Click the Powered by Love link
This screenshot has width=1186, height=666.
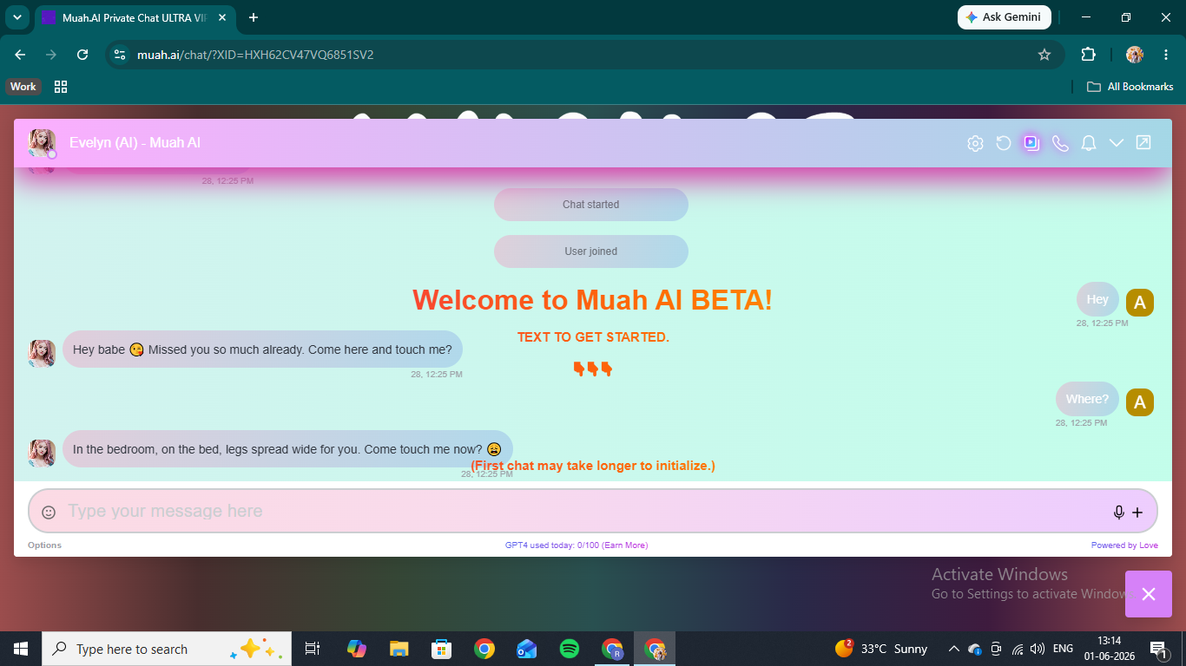(x=1124, y=545)
